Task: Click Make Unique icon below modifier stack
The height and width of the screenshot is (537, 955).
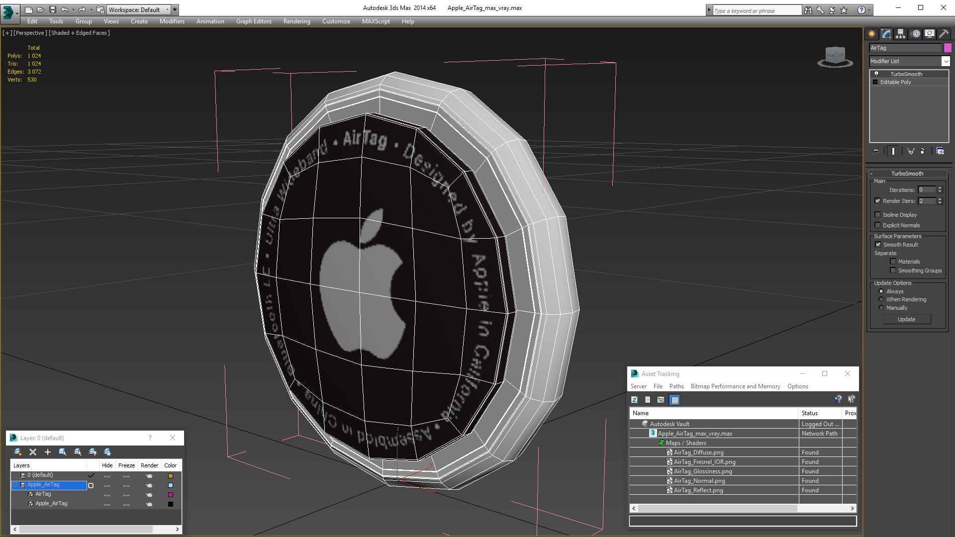Action: [911, 151]
